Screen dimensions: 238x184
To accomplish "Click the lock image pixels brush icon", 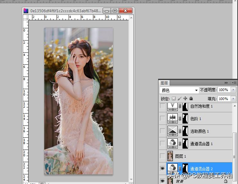I will coord(180,98).
